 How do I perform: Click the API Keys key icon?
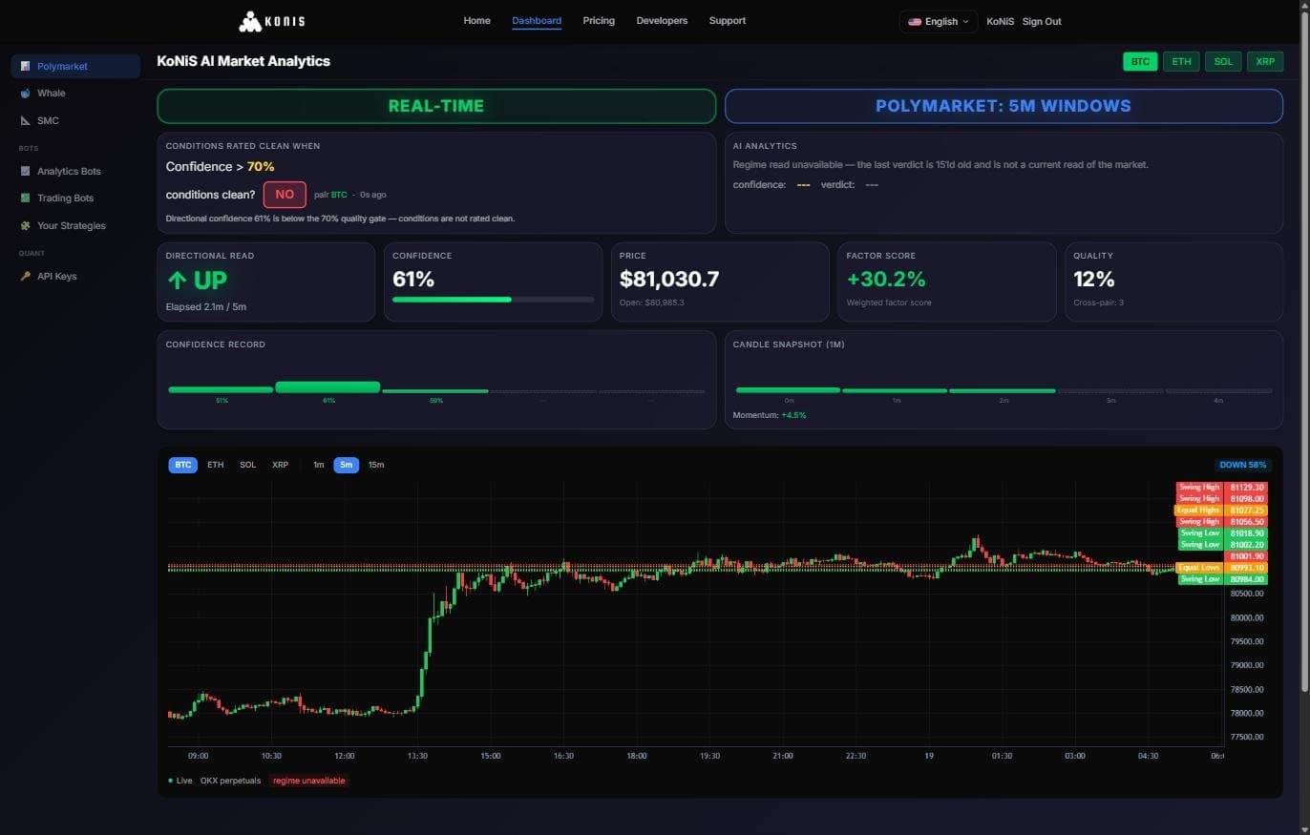[x=26, y=277]
